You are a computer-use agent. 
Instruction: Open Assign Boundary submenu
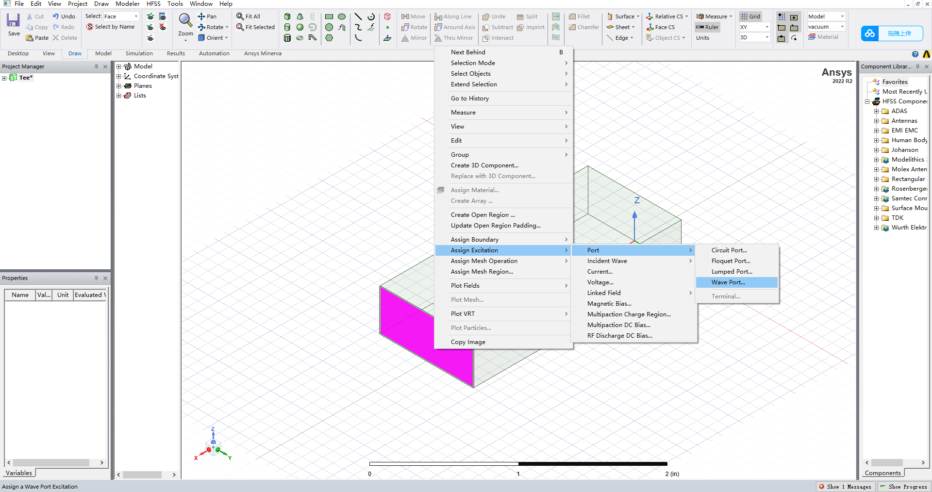click(503, 240)
